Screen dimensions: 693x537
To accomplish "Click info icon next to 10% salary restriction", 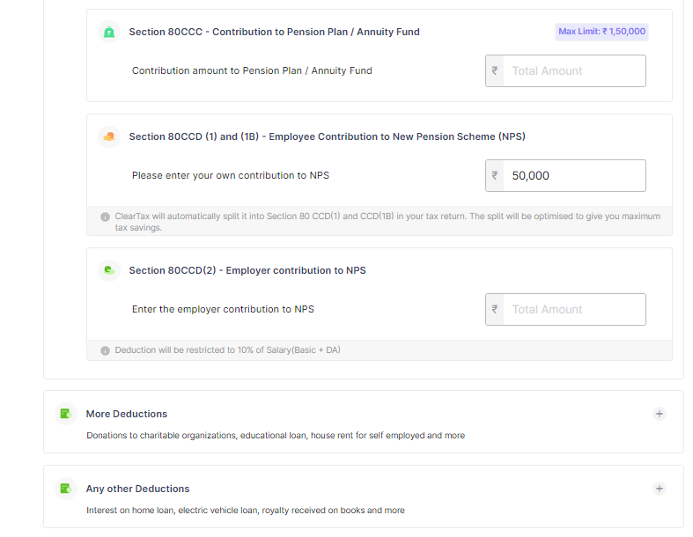I will (105, 350).
